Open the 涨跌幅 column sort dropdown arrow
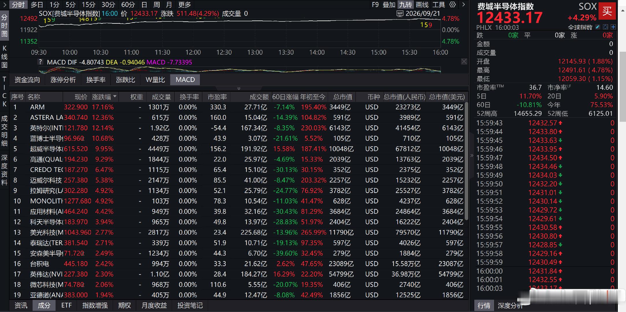This screenshot has height=312, width=626. (115, 96)
